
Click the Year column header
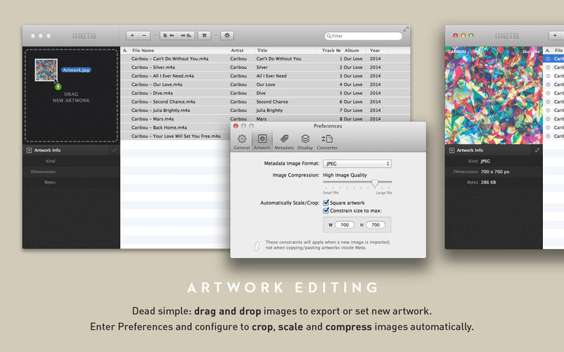pyautogui.click(x=375, y=51)
